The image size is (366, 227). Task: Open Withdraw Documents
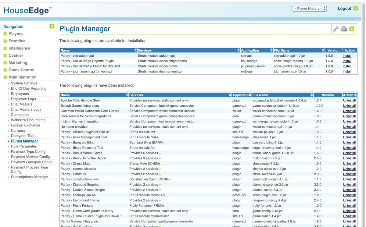coord(28,120)
